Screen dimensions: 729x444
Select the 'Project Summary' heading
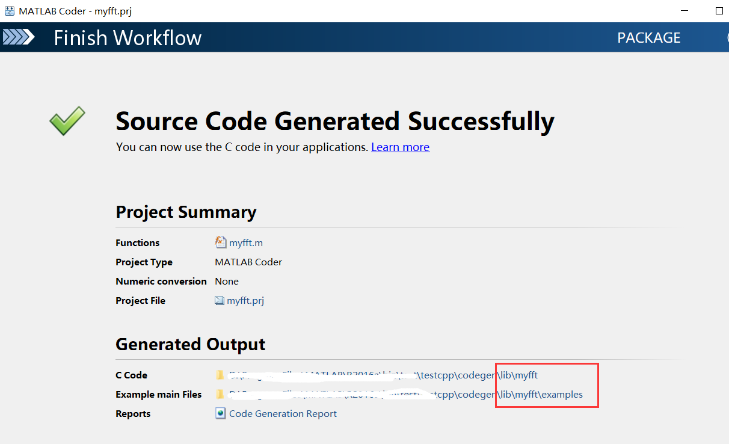point(186,212)
